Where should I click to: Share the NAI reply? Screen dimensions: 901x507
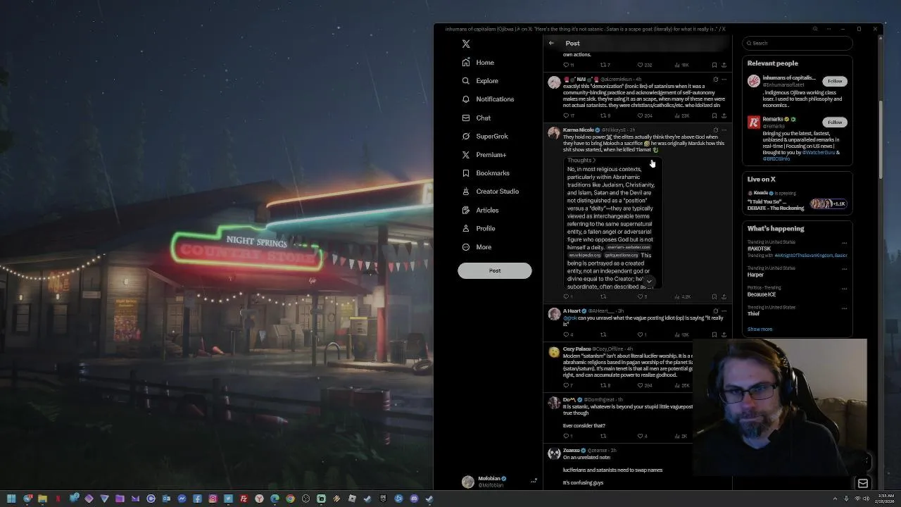(724, 115)
